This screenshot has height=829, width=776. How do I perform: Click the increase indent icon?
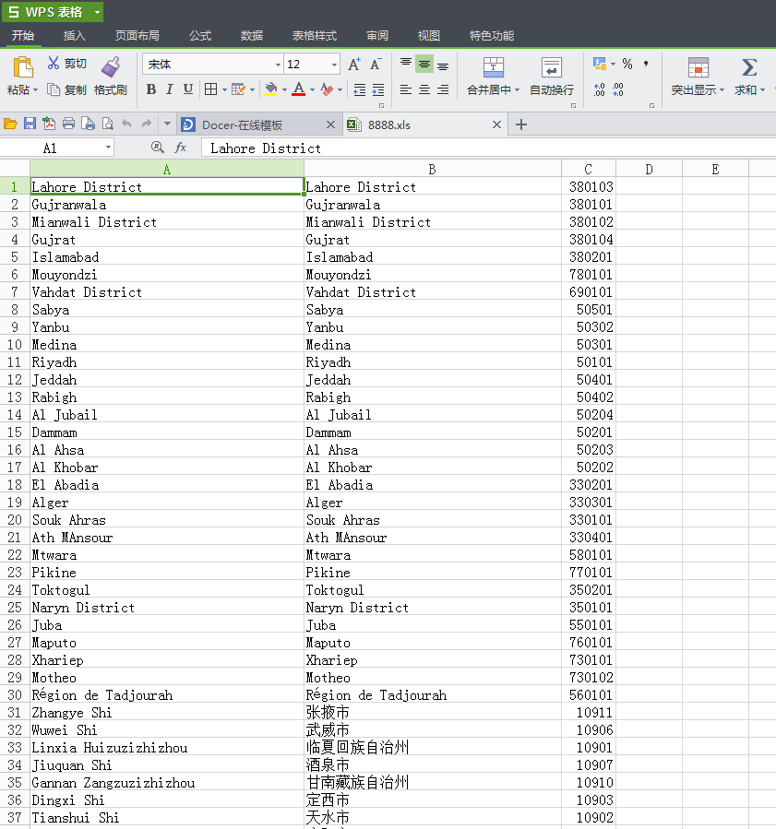(x=378, y=89)
